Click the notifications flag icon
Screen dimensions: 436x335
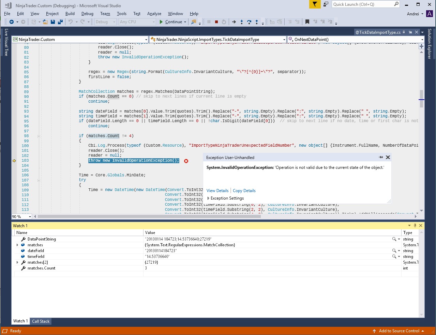tap(315, 4)
